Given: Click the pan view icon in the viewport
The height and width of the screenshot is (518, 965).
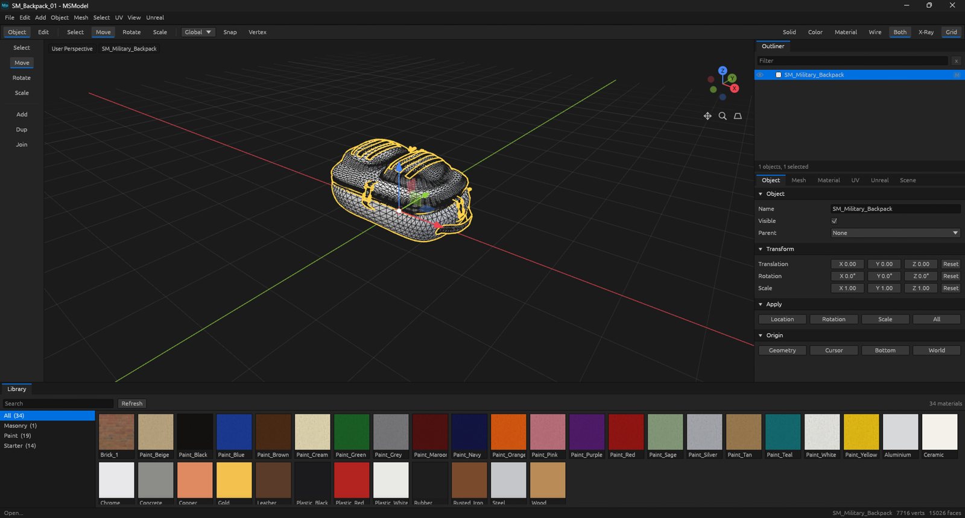Looking at the screenshot, I should (707, 116).
